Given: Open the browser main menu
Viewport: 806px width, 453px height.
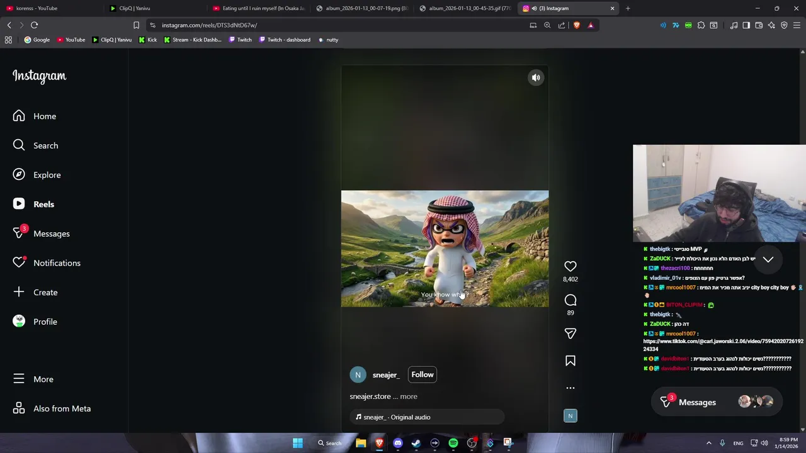Looking at the screenshot, I should (x=797, y=25).
